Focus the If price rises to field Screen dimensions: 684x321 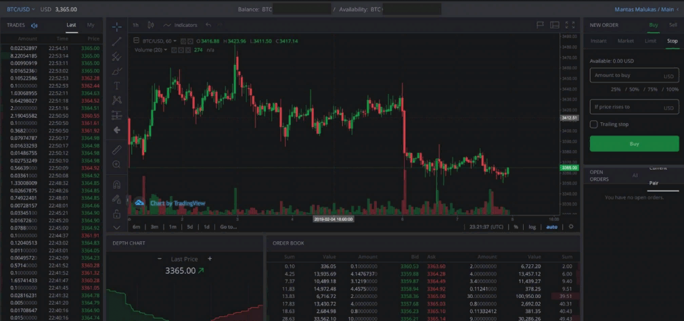click(x=634, y=107)
